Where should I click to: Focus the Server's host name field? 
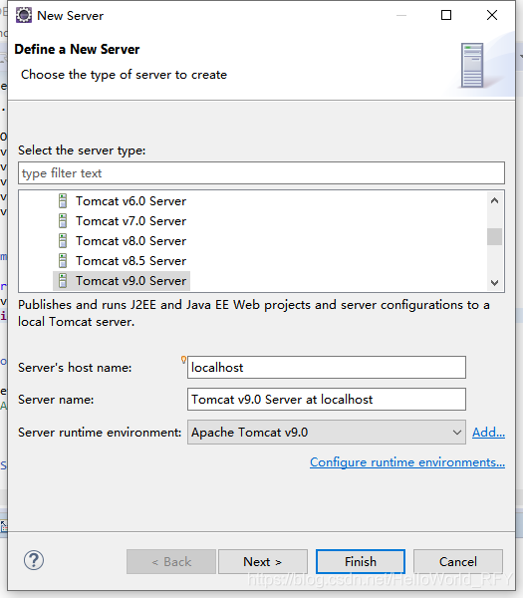[x=327, y=367]
